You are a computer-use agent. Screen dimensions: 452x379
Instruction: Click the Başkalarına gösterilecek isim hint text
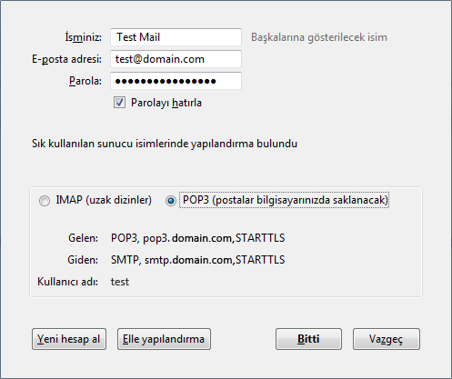pyautogui.click(x=319, y=37)
